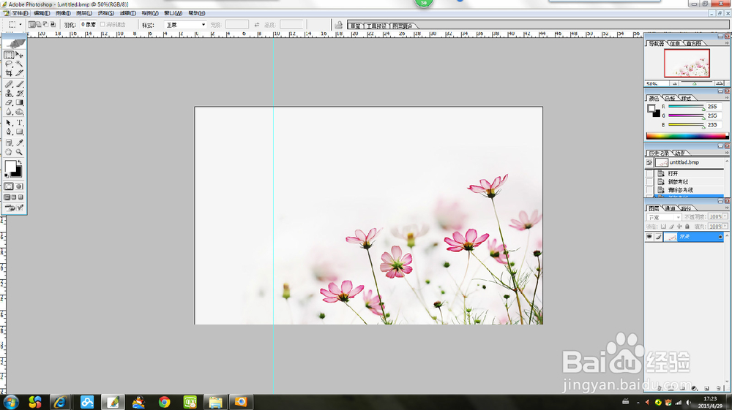
Task: Swap foreground and background colors
Action: 20,162
